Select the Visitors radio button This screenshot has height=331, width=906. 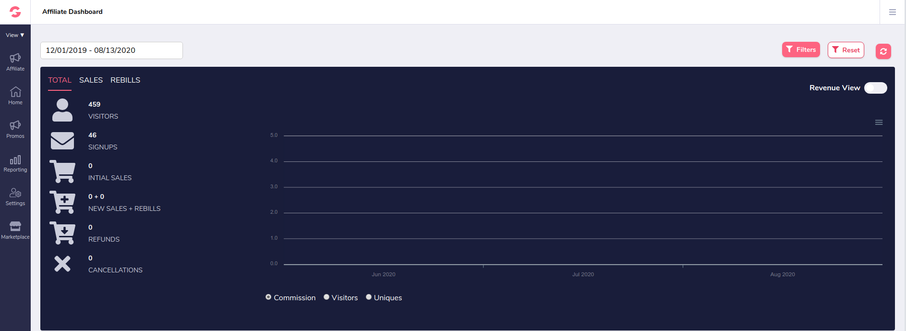click(326, 297)
